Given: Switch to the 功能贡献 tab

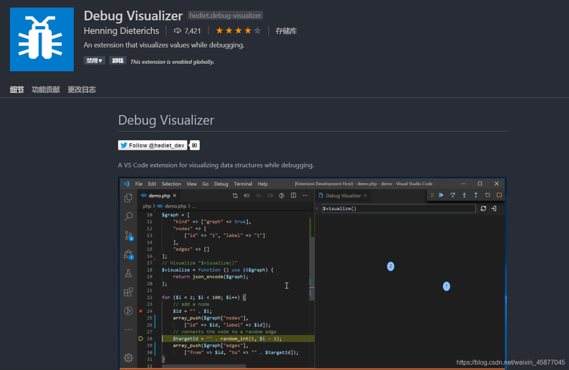Looking at the screenshot, I should (45, 90).
